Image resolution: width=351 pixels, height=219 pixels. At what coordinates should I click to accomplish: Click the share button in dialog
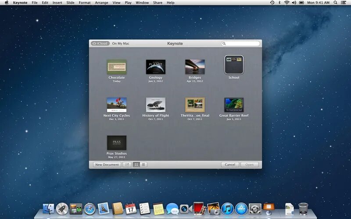coord(127,165)
